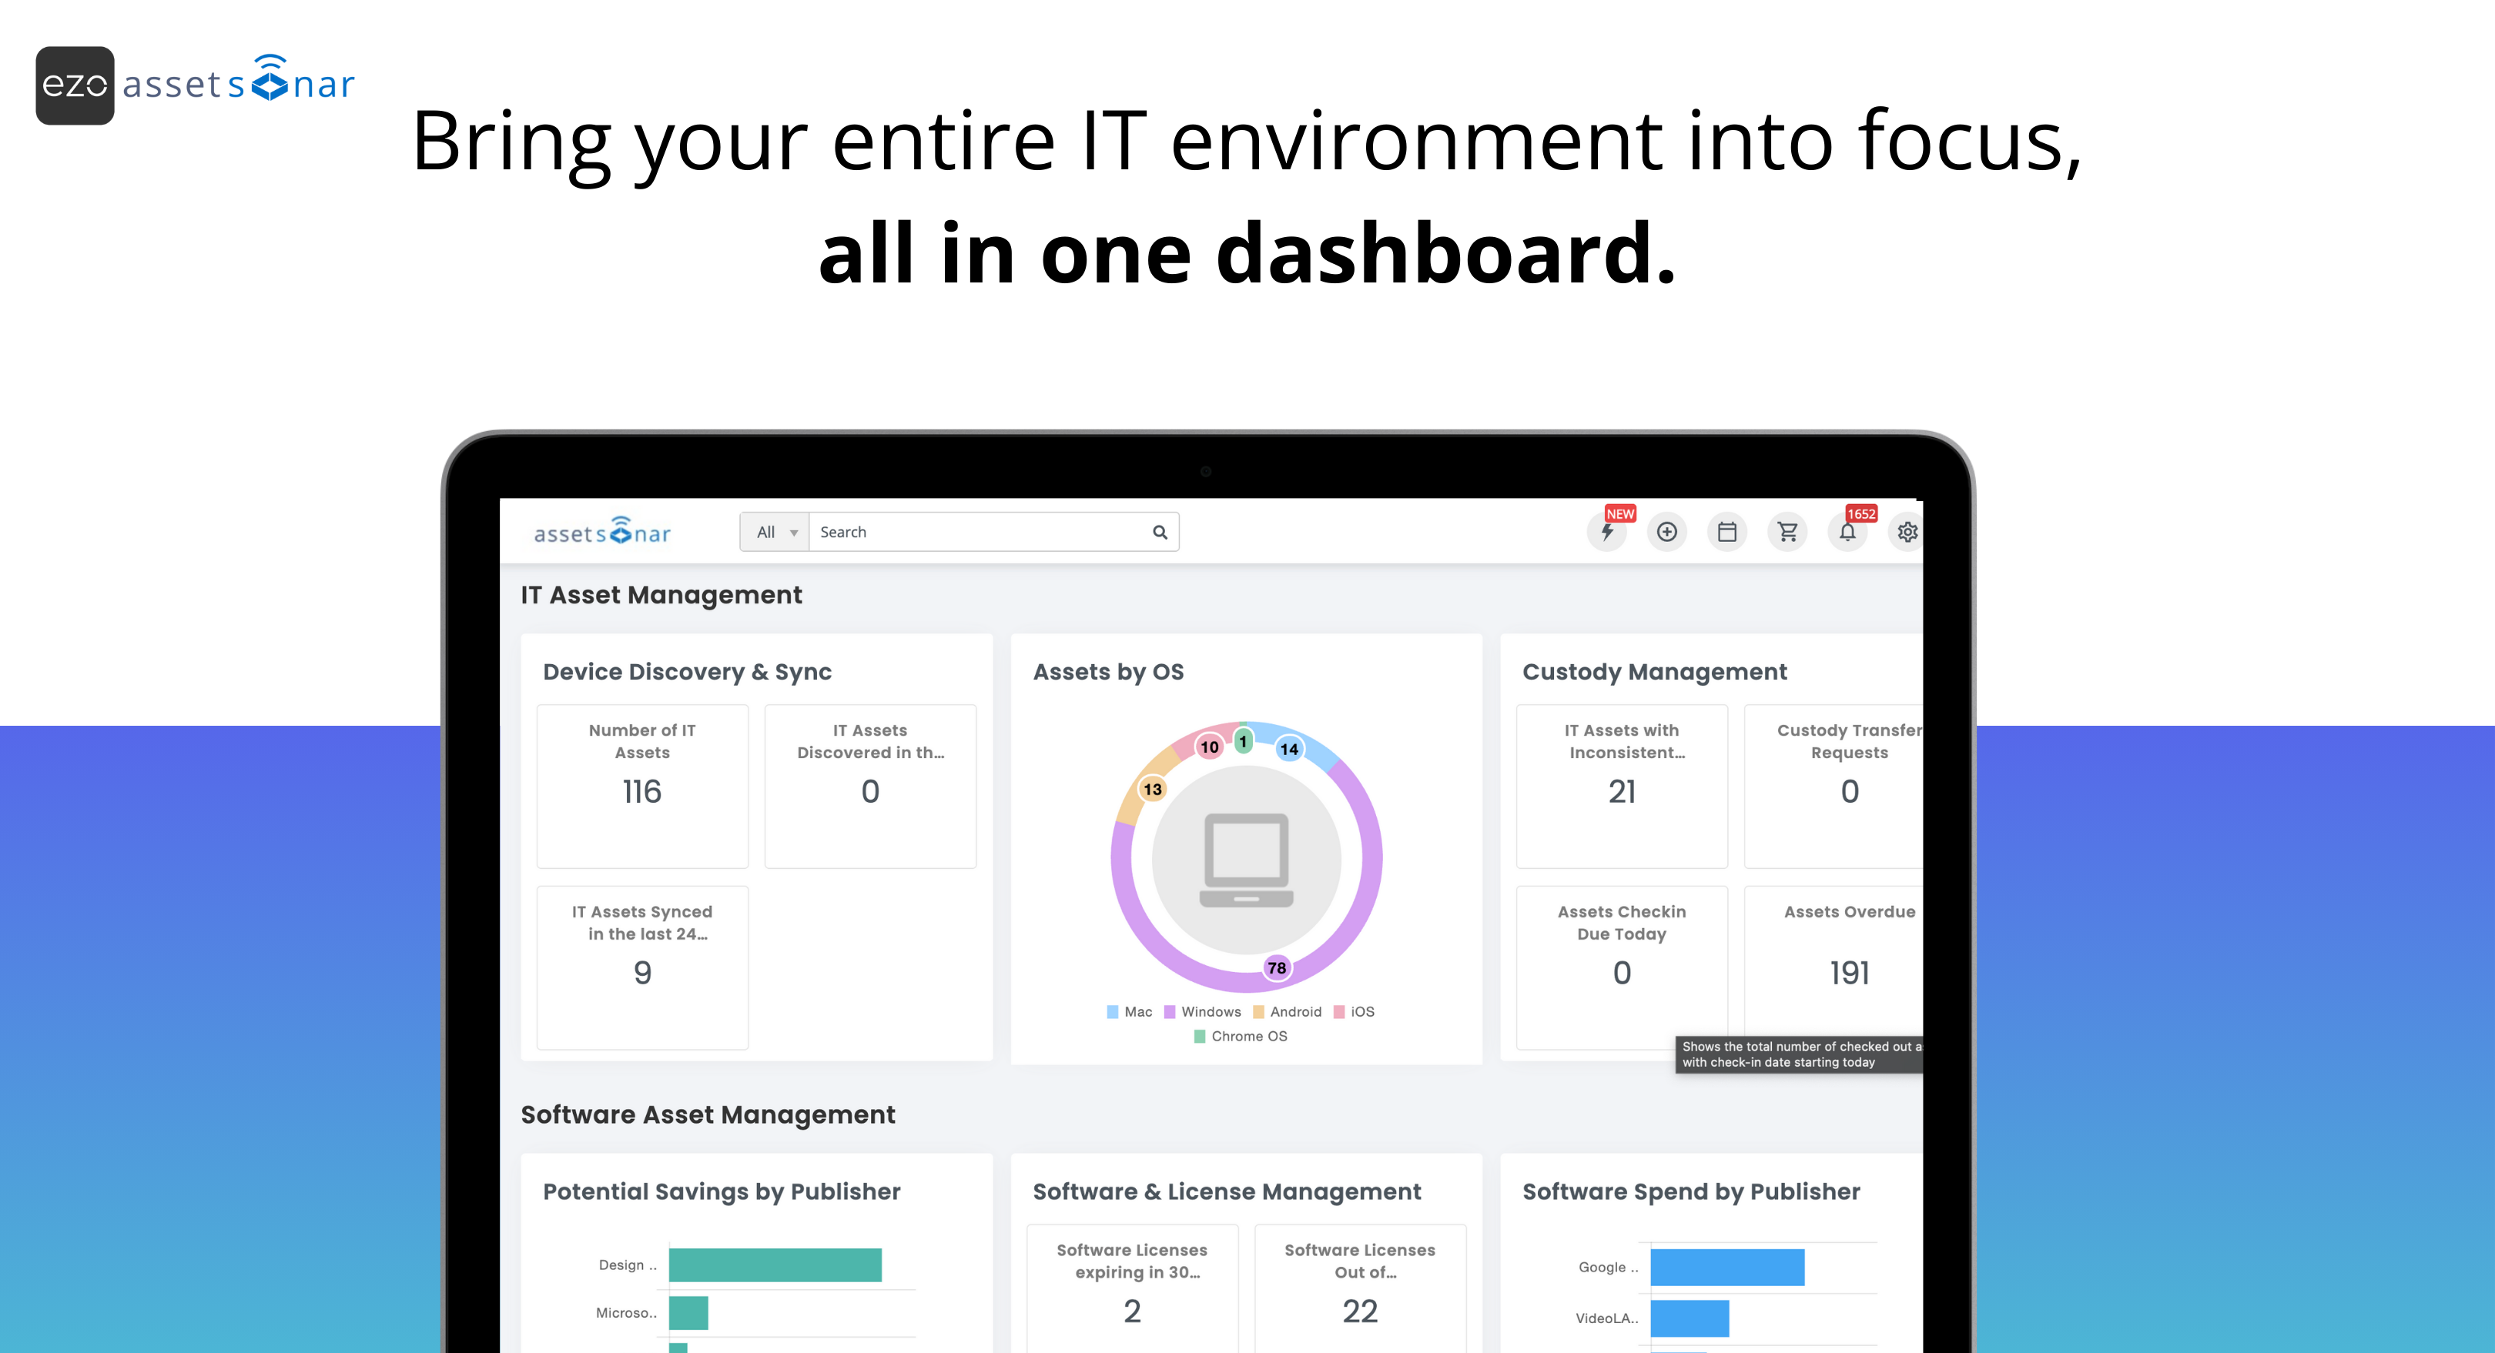Open notifications bell with 1652 badge
The image size is (2495, 1353).
click(1847, 533)
